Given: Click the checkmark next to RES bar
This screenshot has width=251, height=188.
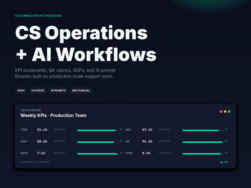Looking at the screenshot, I should [226, 130].
